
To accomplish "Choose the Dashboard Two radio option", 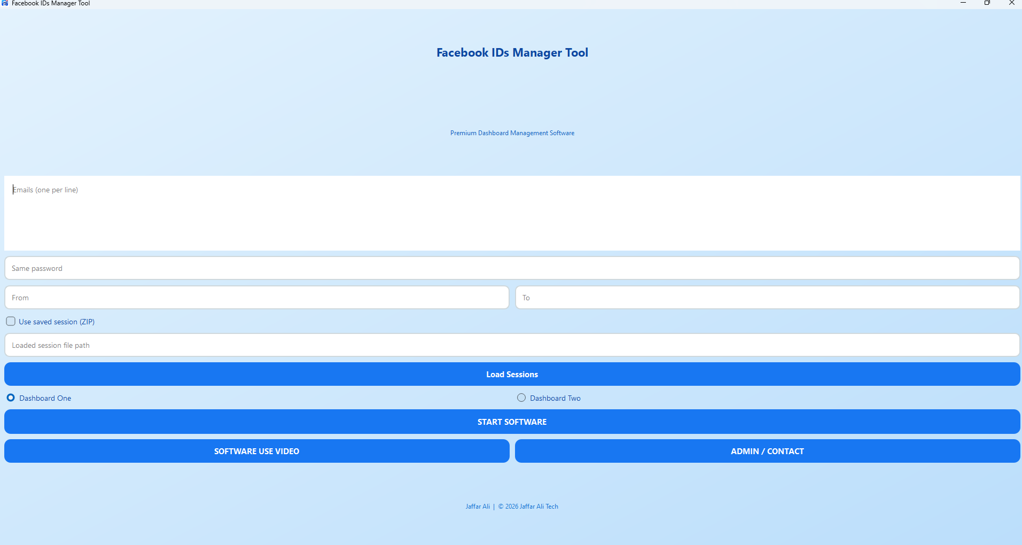I will [521, 398].
